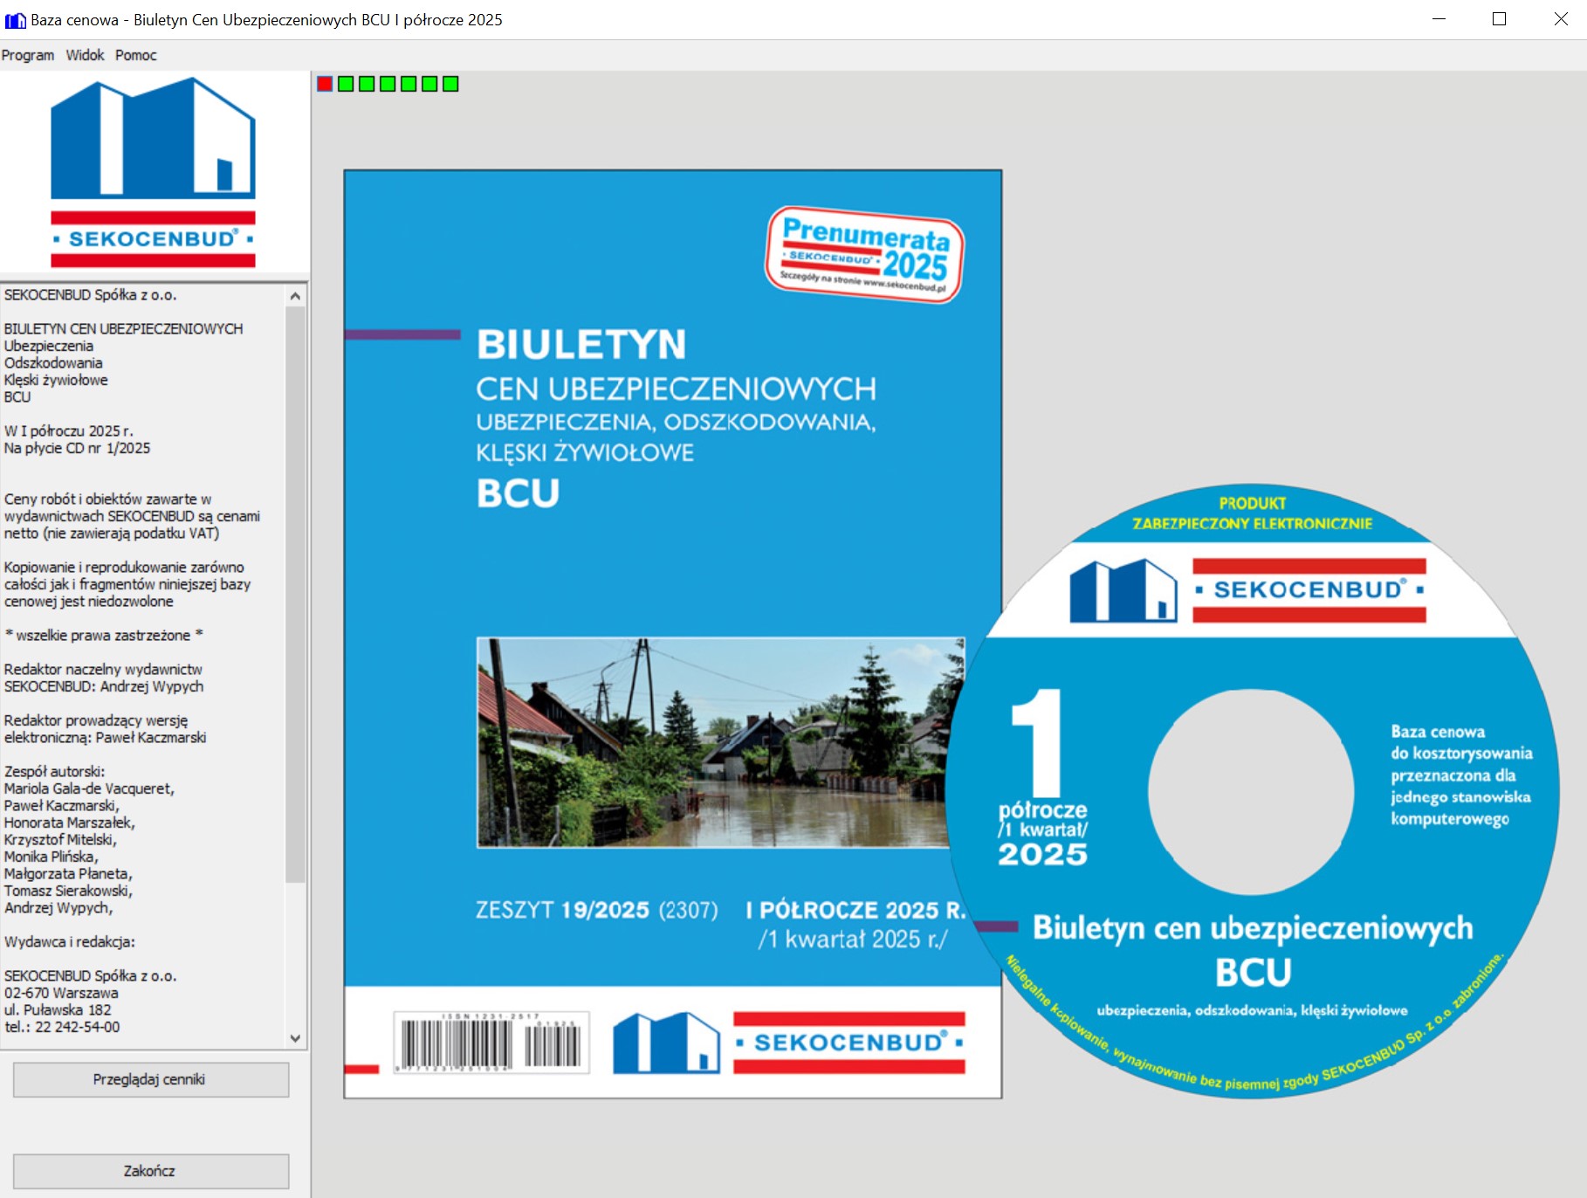Click 'tel.: 22 242-54-00' line
Screen dimensions: 1587x1198
pyautogui.click(x=62, y=1027)
